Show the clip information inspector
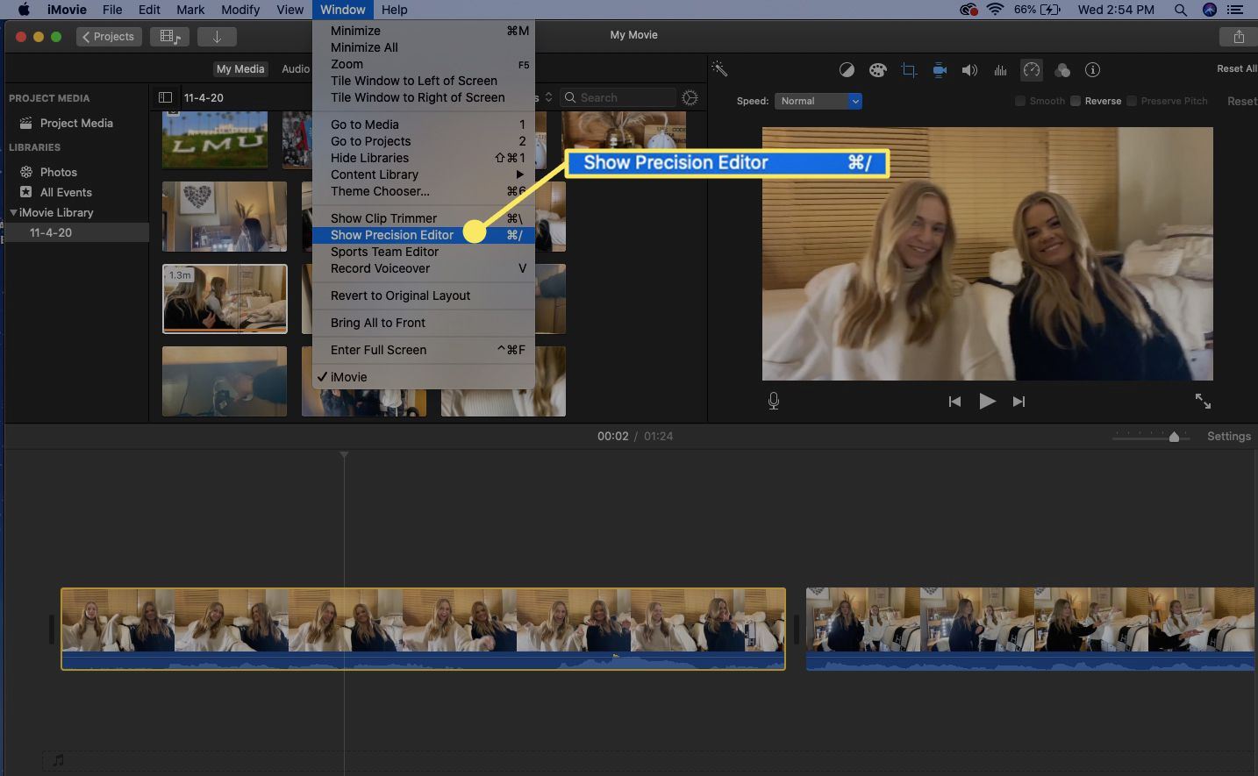The height and width of the screenshot is (776, 1258). pos(1092,70)
